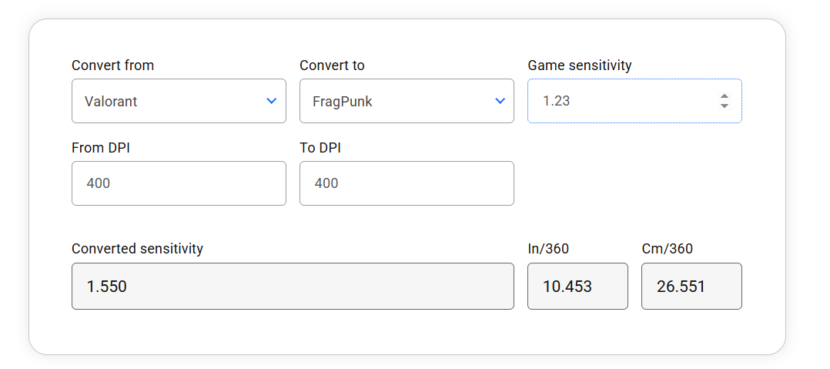This screenshot has height=369, width=830.
Task: Click the Cm/360 result box
Action: pyautogui.click(x=691, y=287)
